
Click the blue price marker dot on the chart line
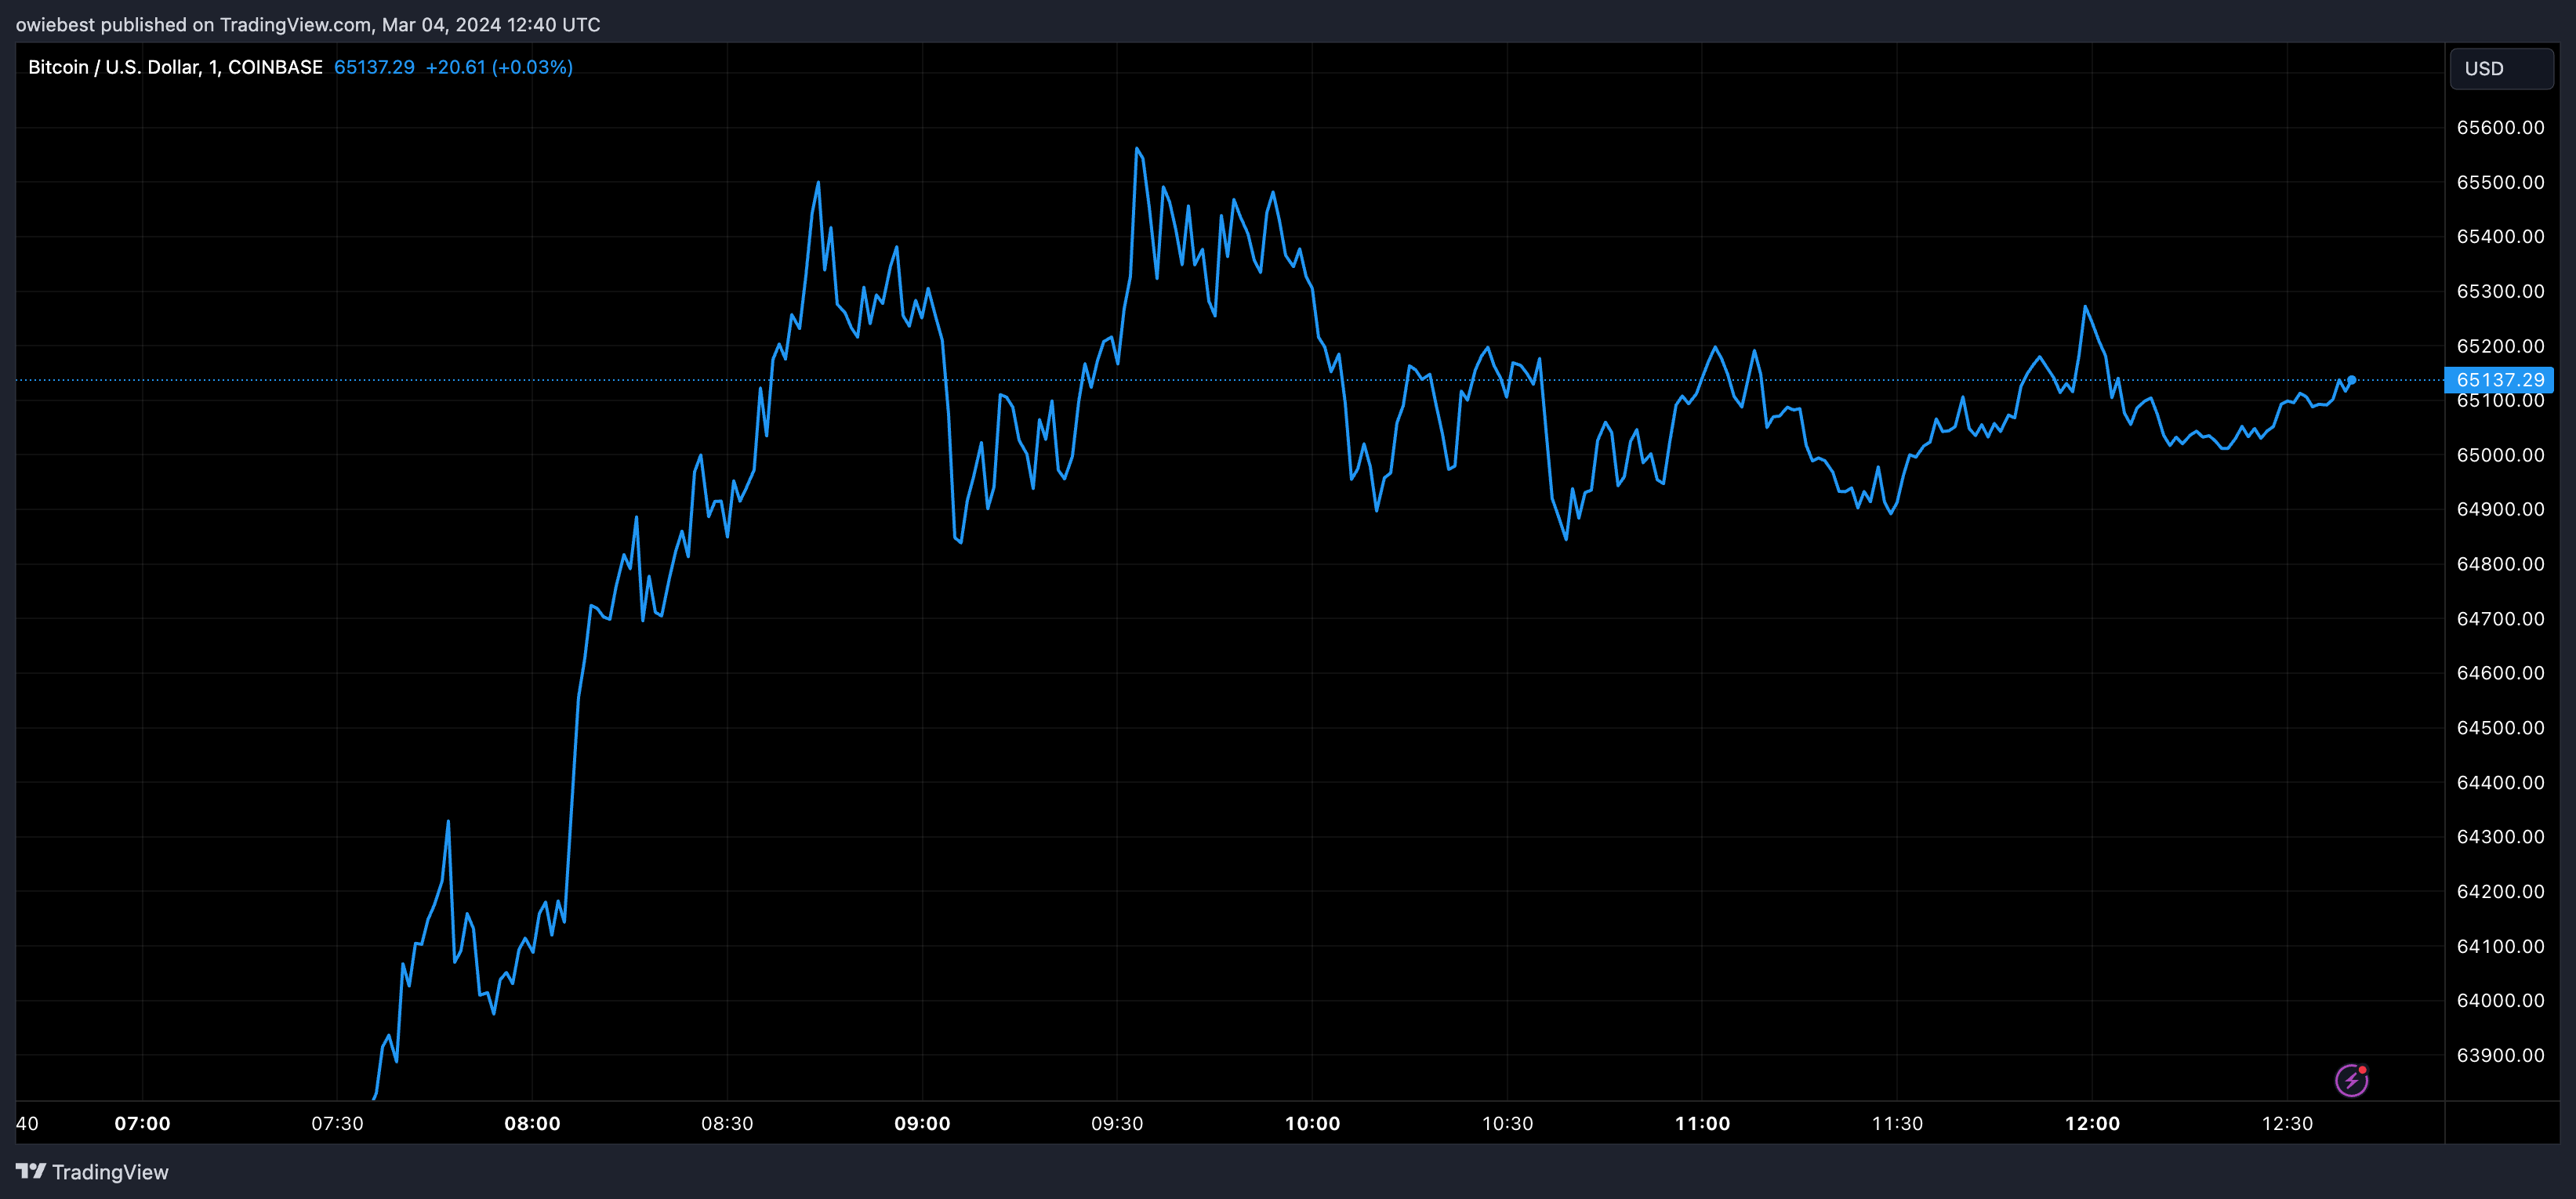click(2351, 379)
